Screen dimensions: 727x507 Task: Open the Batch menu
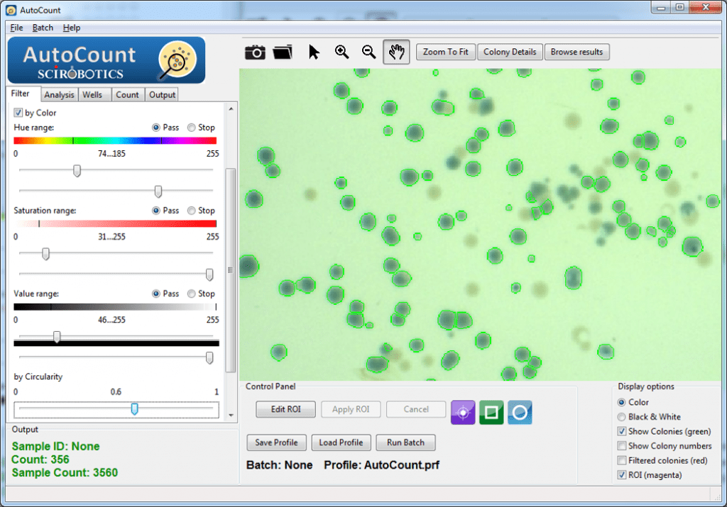pos(43,28)
